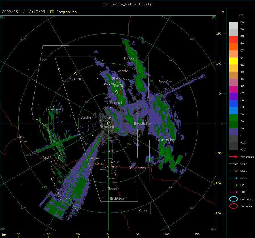Click the dBZ legend heading
Screen dimensions: 255x238
click(x=240, y=15)
